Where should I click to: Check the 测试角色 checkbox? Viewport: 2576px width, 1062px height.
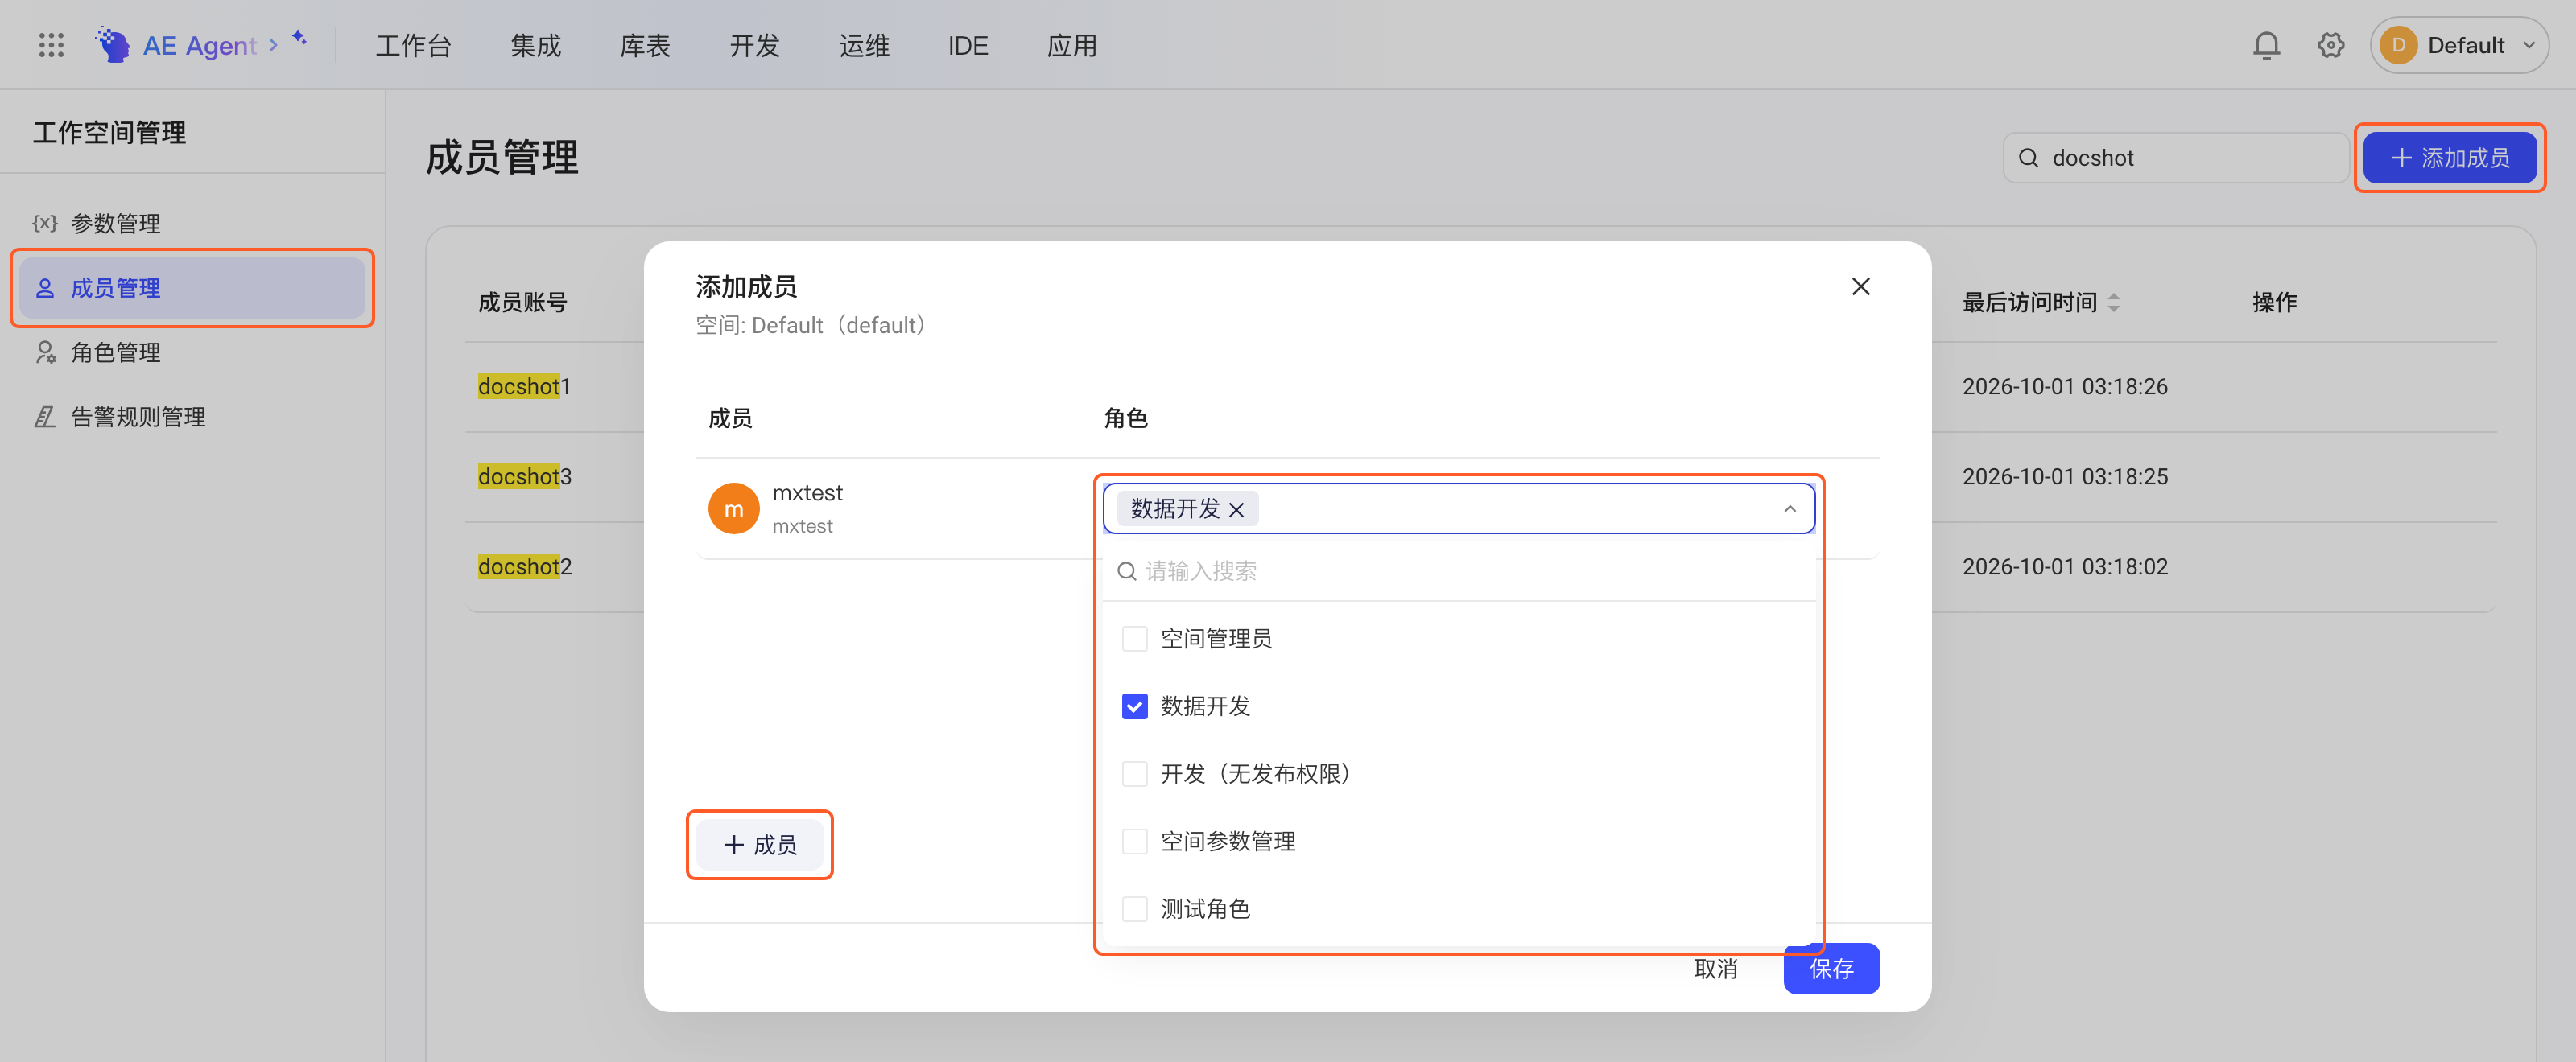click(1134, 908)
